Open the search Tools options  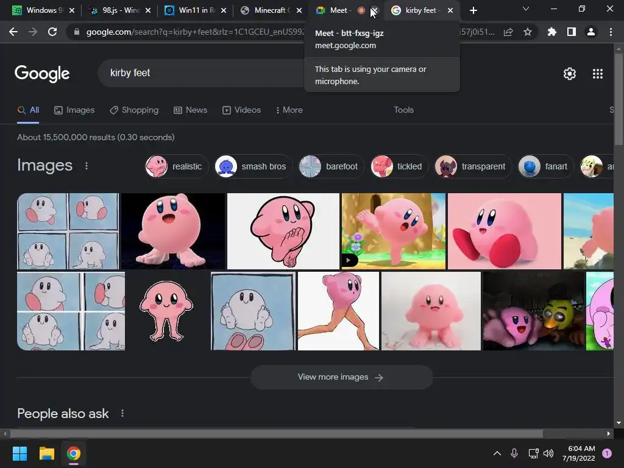pos(403,110)
